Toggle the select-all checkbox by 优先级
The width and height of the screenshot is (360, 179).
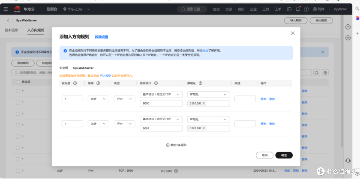[18, 82]
